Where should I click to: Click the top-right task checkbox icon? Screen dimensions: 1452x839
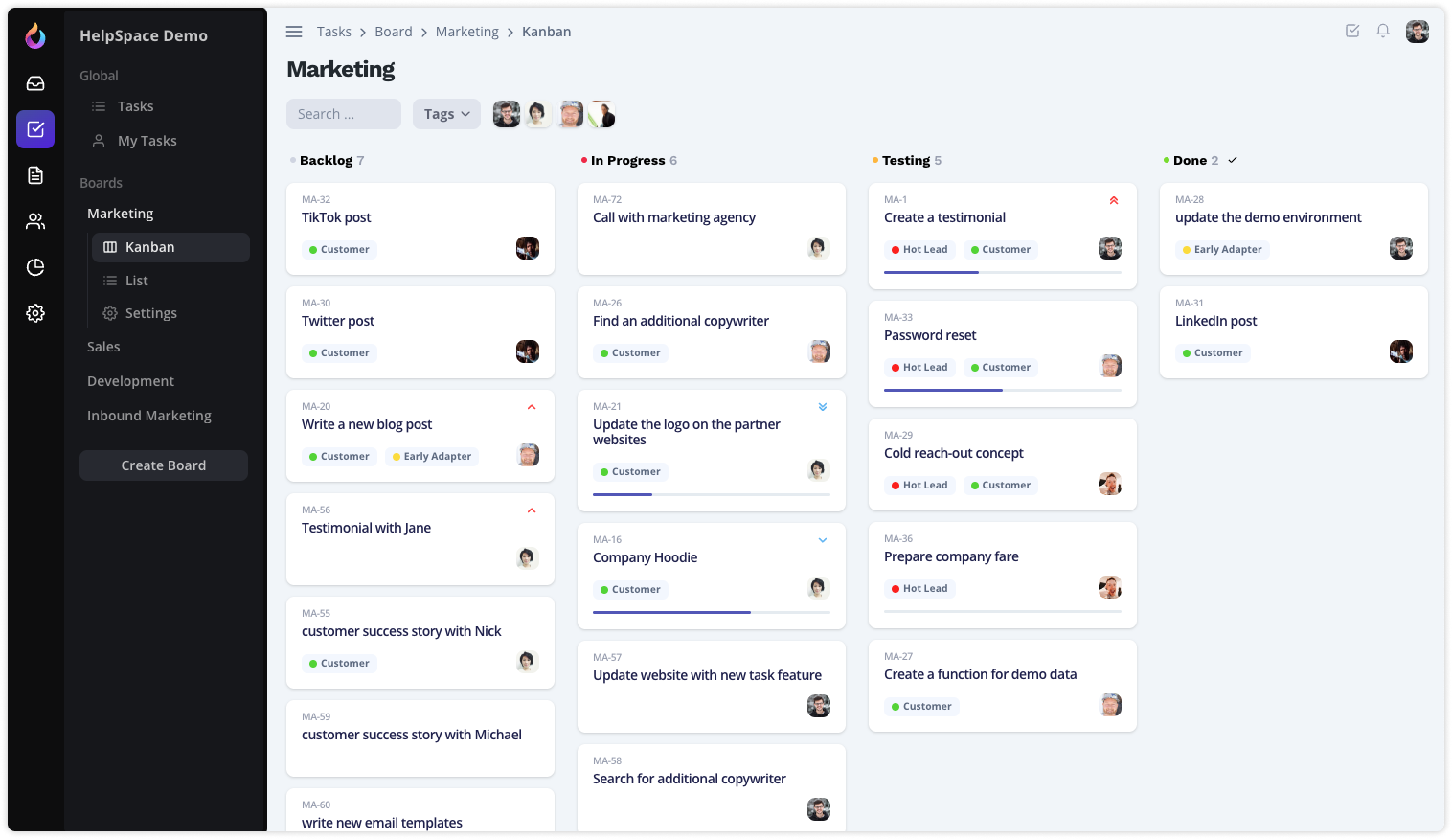pos(1352,32)
